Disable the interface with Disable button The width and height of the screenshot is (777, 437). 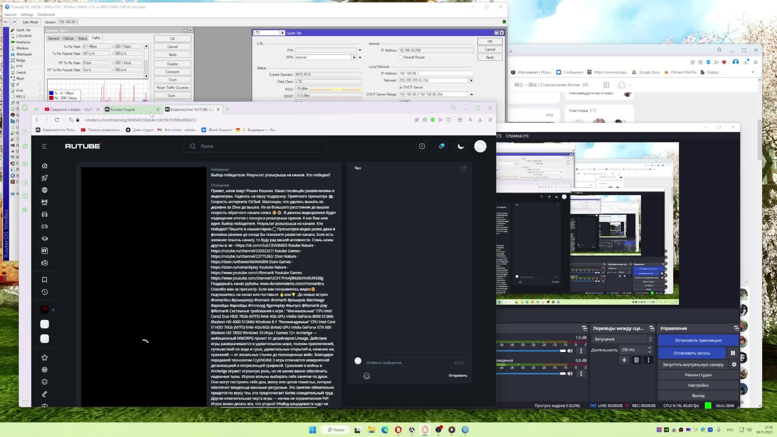172,64
